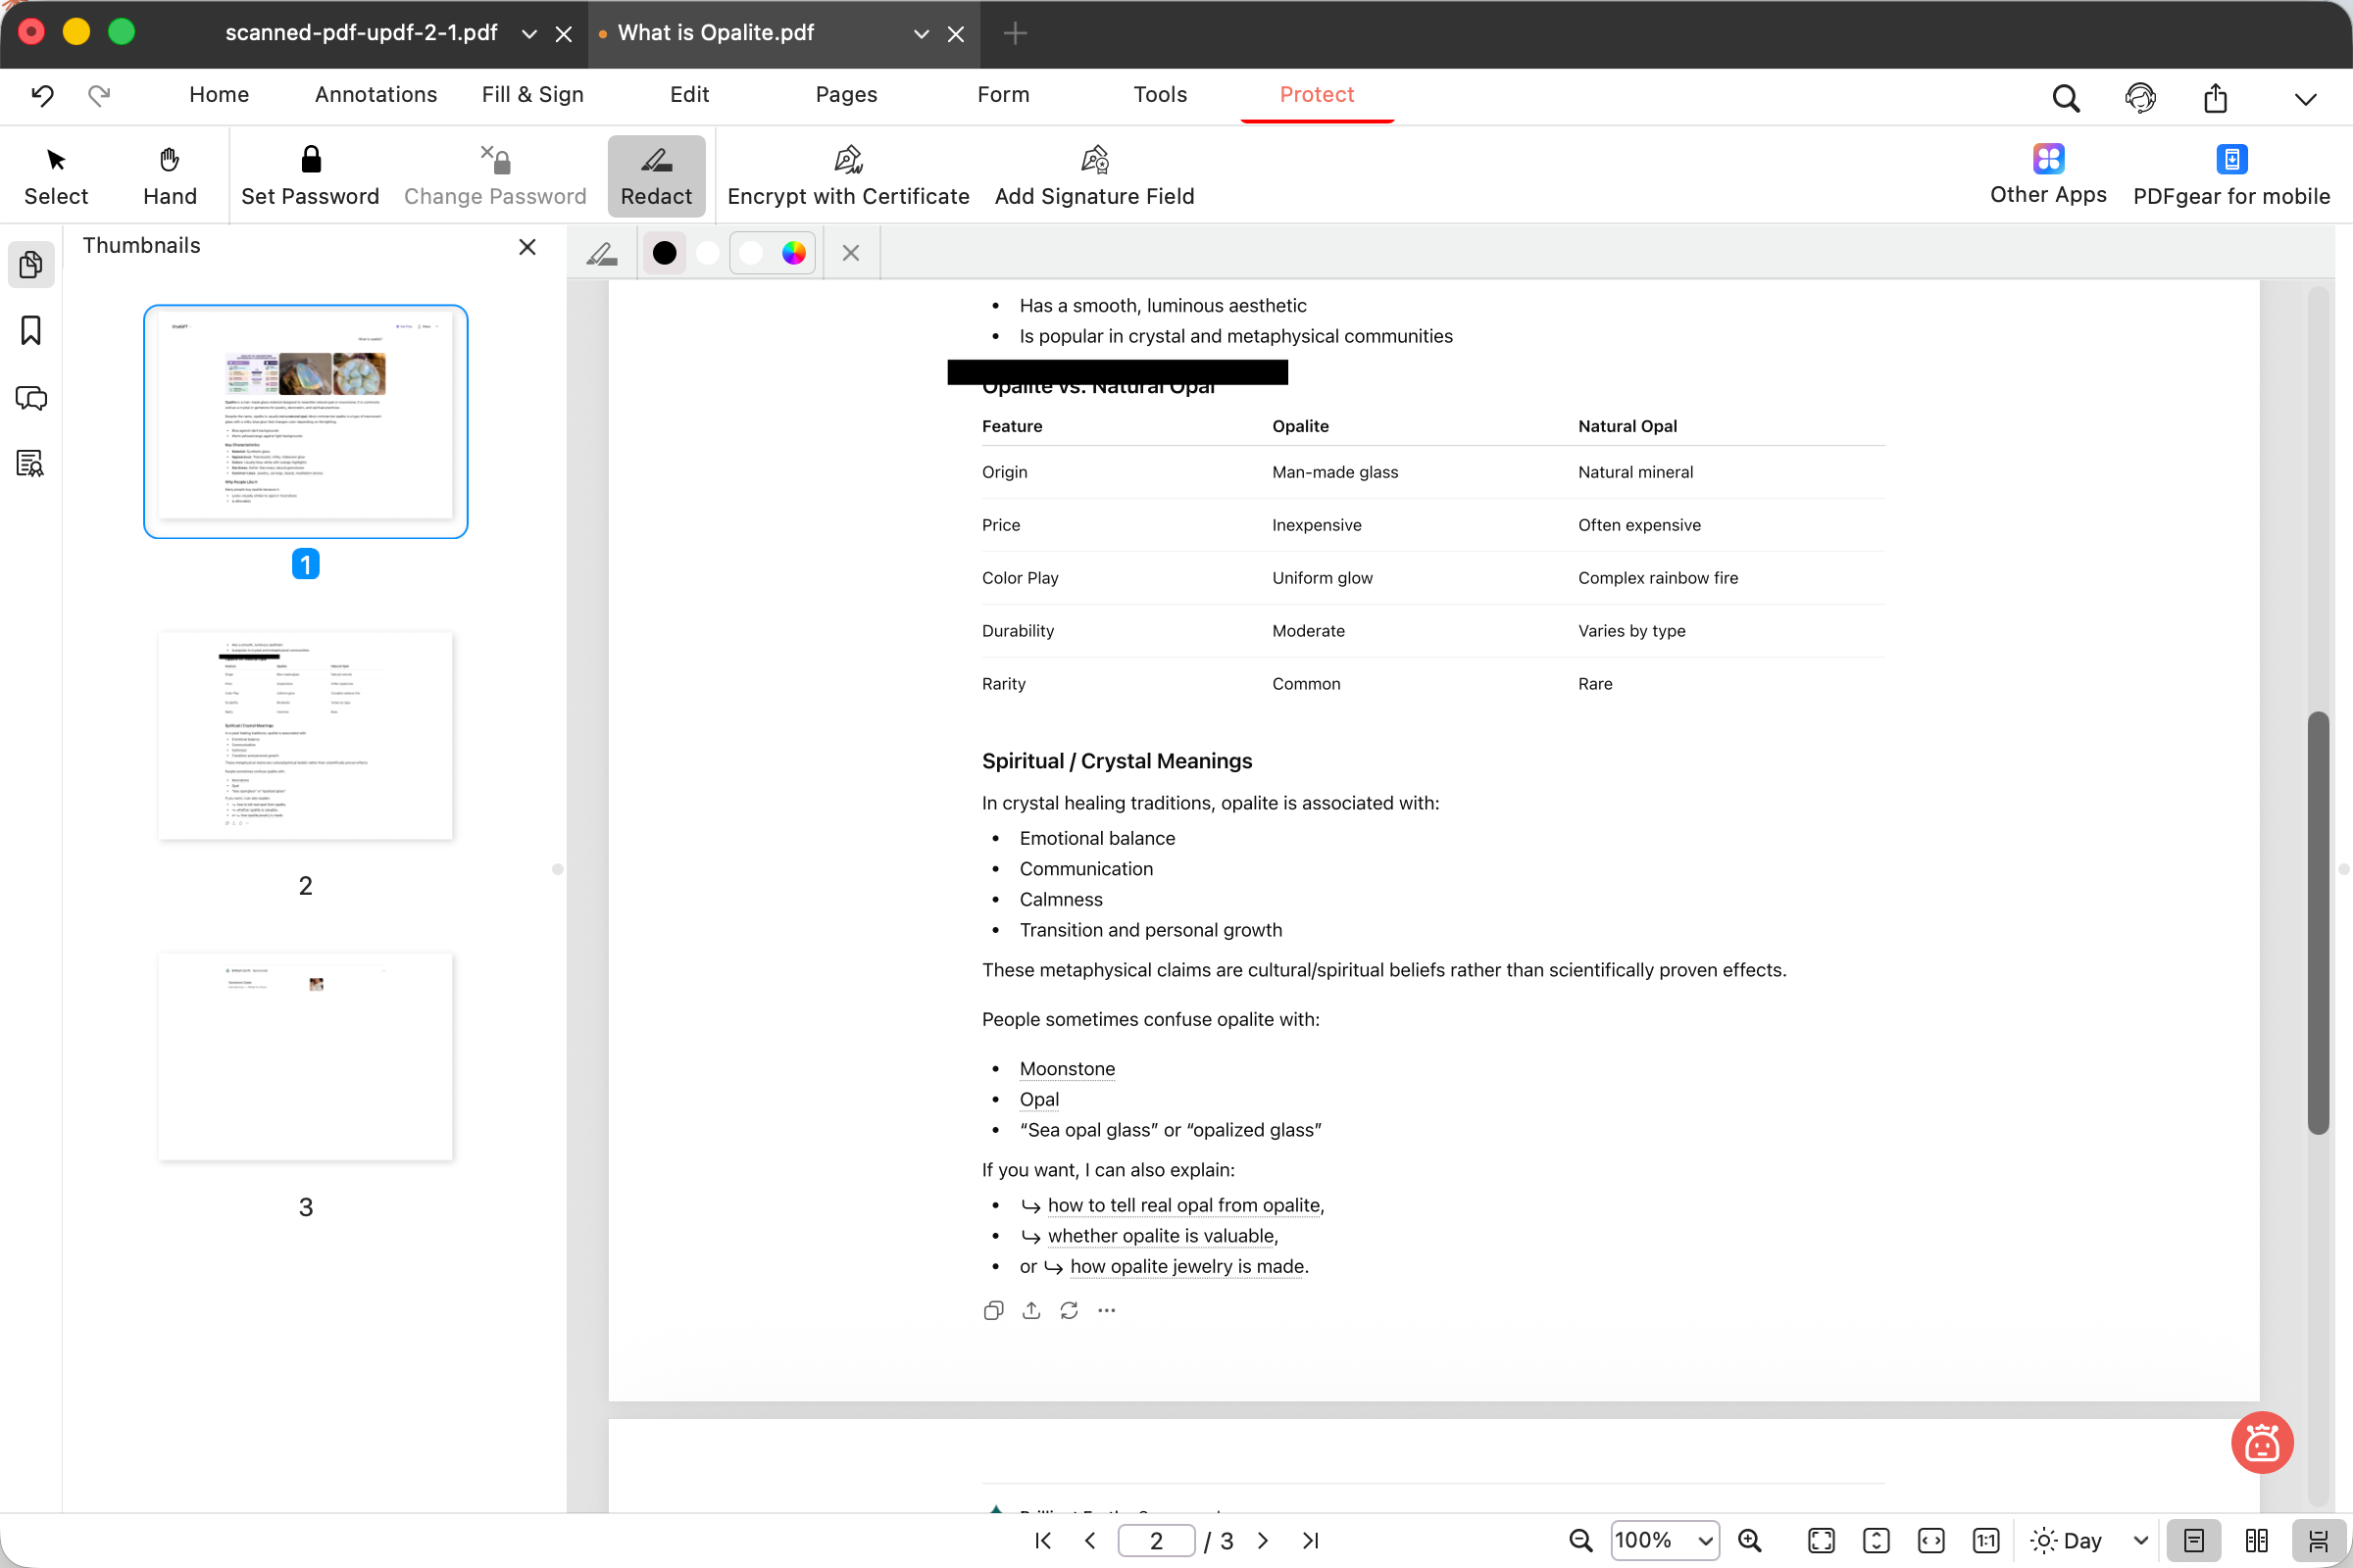Jump to last page
The width and height of the screenshot is (2353, 1568).
coord(1311,1540)
